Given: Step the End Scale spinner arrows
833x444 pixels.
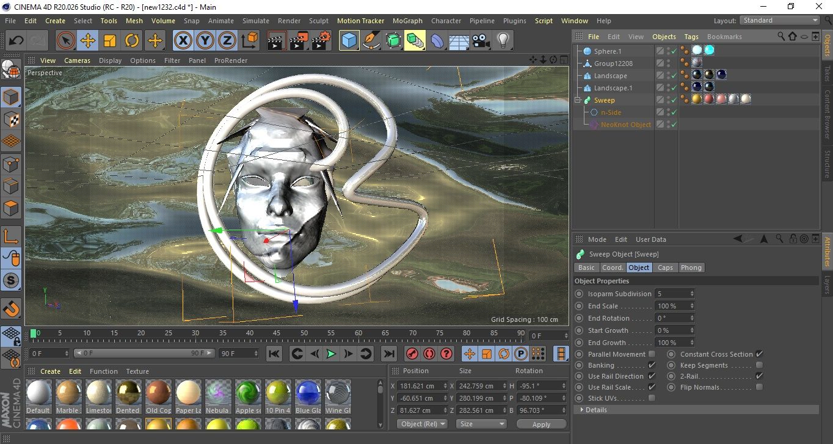Looking at the screenshot, I should tap(691, 306).
